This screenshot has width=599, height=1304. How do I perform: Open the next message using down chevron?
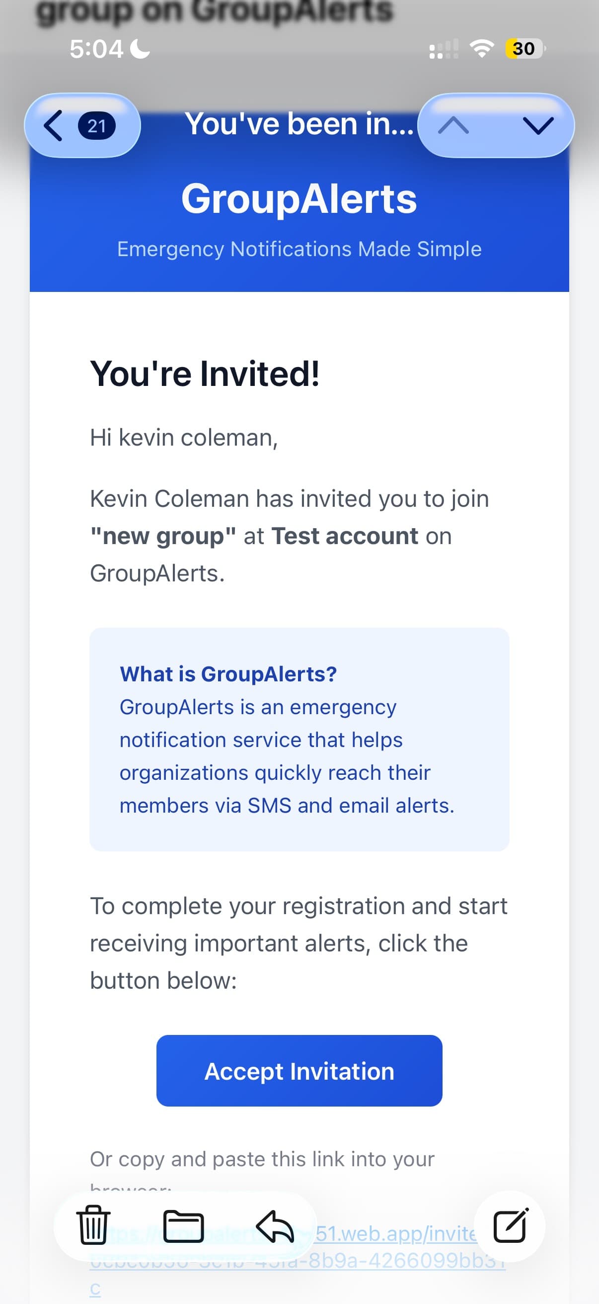[x=538, y=126]
